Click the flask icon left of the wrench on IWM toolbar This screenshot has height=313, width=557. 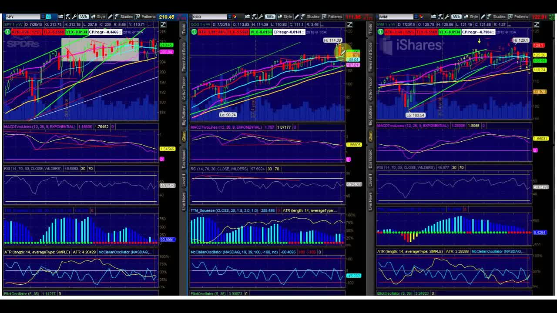pyautogui.click(x=441, y=17)
